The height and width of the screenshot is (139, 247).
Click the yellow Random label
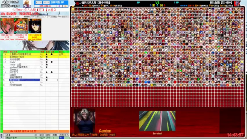[105, 131]
